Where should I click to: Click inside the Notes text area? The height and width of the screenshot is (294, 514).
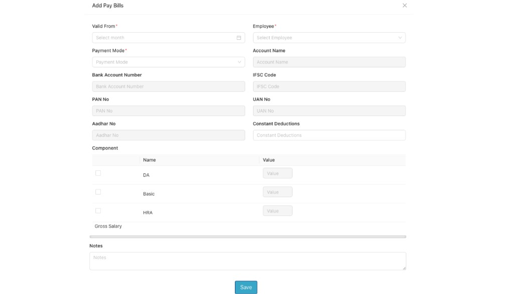[247, 260]
